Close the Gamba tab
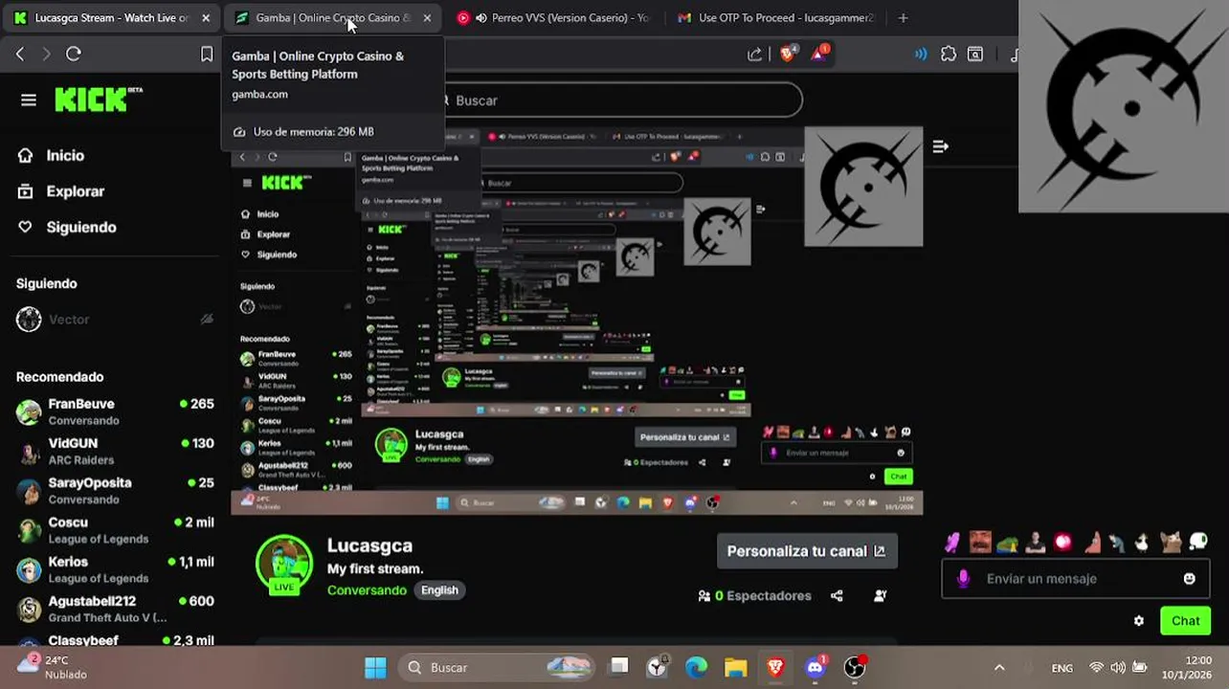1229x689 pixels. pyautogui.click(x=427, y=17)
